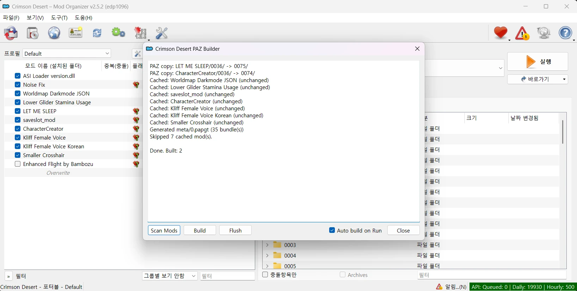577x291 pixels.
Task: Open the 도움(H) menu
Action: pyautogui.click(x=84, y=18)
